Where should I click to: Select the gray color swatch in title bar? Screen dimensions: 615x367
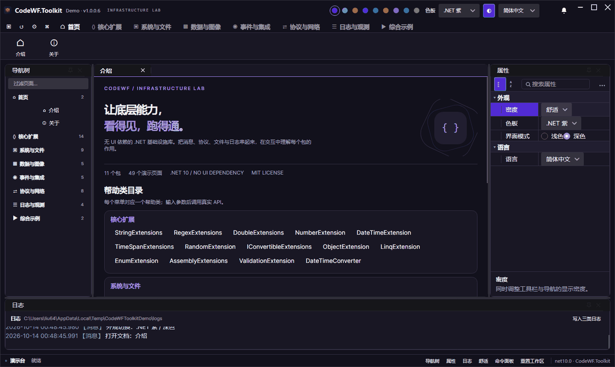[416, 11]
